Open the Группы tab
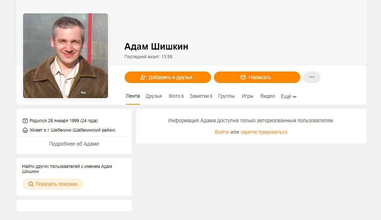Viewport: 381px width, 220px height. [226, 96]
